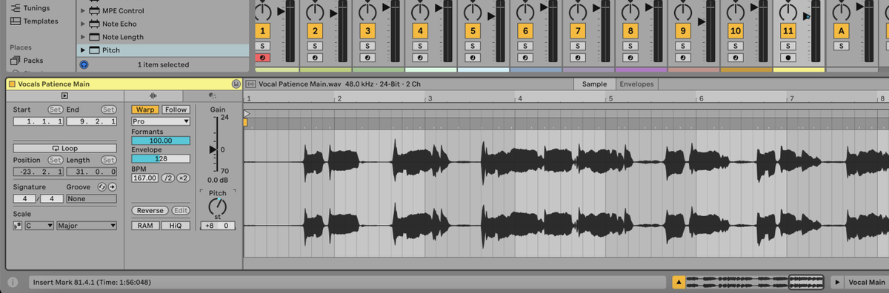Viewport: 889px width, 293px height.
Task: Click the yellow warp marker at sample start
Action: (245, 122)
